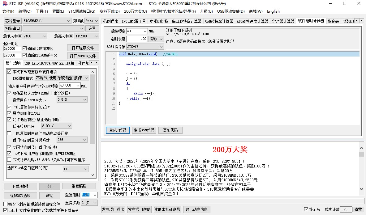
Task: Toggle 空闲状态时停止看门狗计数 checkbox
Action: coord(9,147)
